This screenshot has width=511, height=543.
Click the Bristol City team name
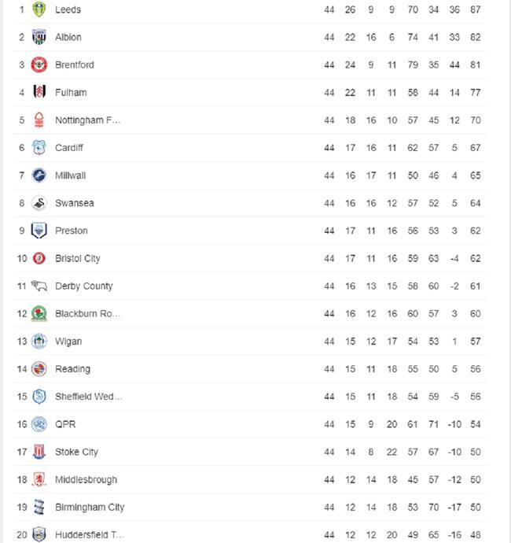[78, 258]
